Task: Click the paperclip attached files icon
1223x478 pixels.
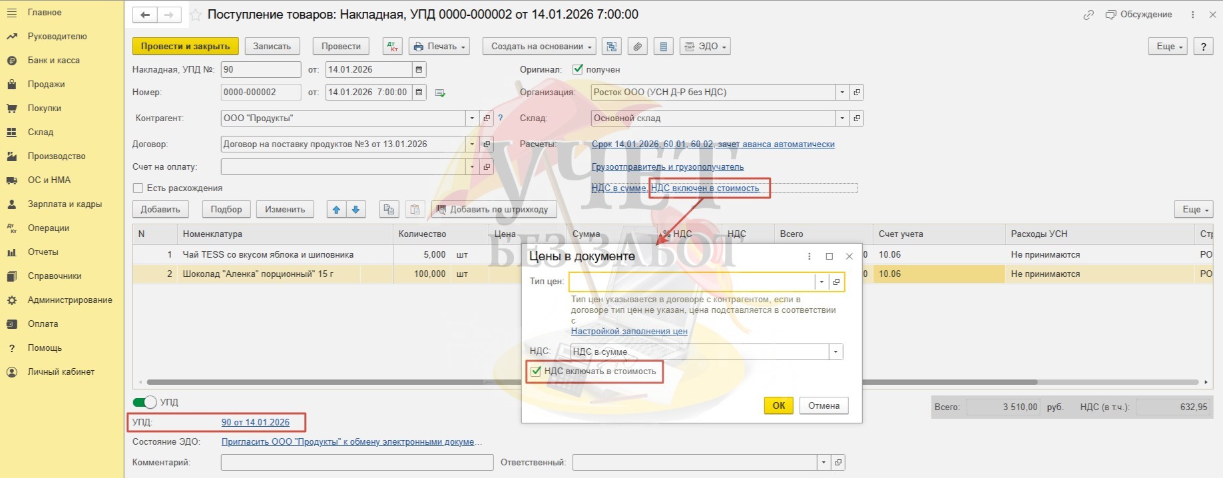Action: (637, 47)
